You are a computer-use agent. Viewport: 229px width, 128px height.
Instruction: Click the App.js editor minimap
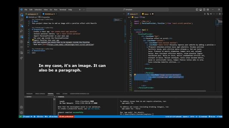pyautogui.click(x=219, y=22)
